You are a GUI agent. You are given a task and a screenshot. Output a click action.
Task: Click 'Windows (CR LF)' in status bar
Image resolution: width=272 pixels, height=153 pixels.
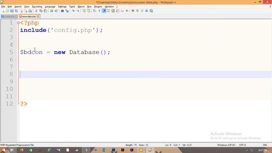coord(226,145)
